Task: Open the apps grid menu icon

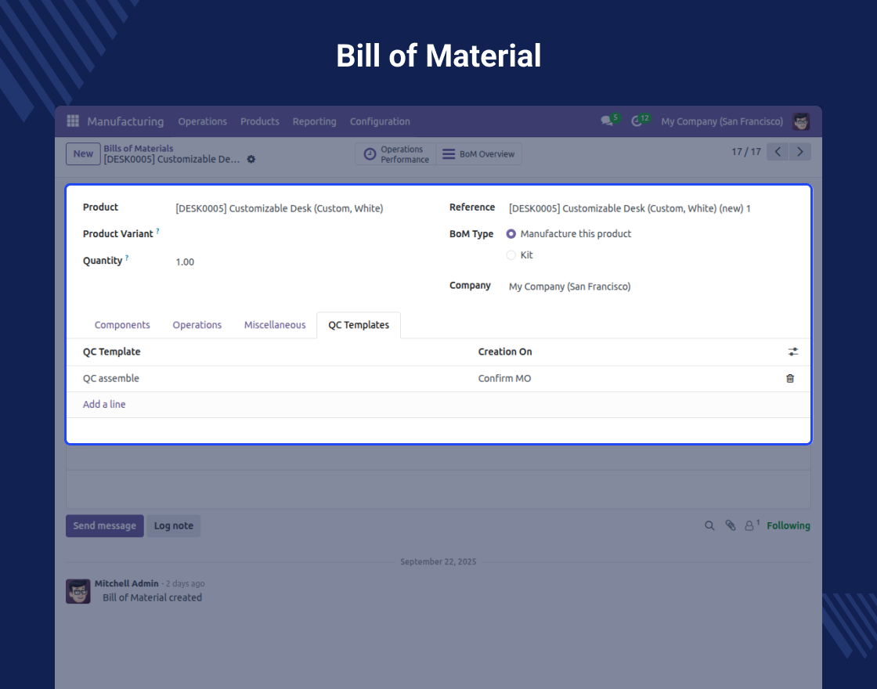Action: [x=73, y=121]
